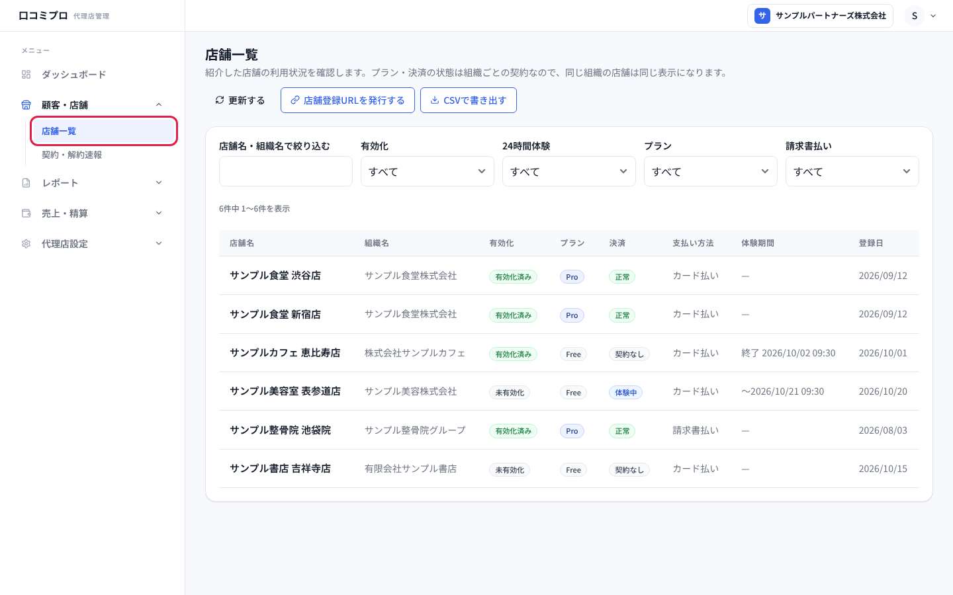Open the account menu chevron beside S
This screenshot has height=595, width=953.
933,16
